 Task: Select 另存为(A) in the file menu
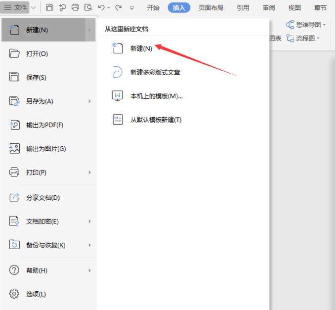tap(48, 101)
